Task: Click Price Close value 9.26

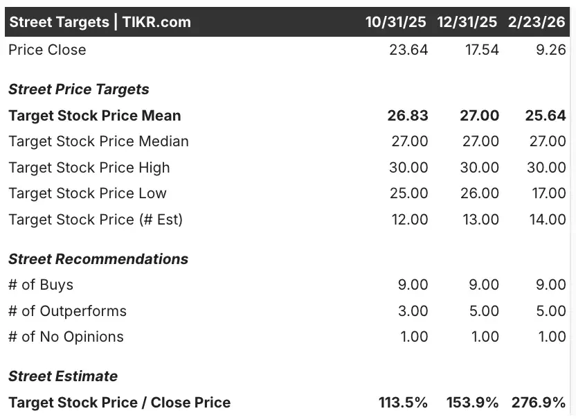Action: 550,50
